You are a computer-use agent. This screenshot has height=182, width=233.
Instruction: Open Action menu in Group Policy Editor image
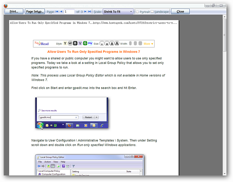coord(48,162)
